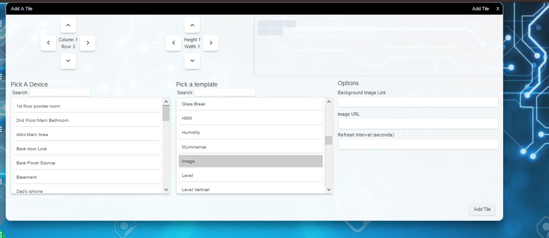Increase the column with the right arrow beside Column 1

tap(88, 43)
